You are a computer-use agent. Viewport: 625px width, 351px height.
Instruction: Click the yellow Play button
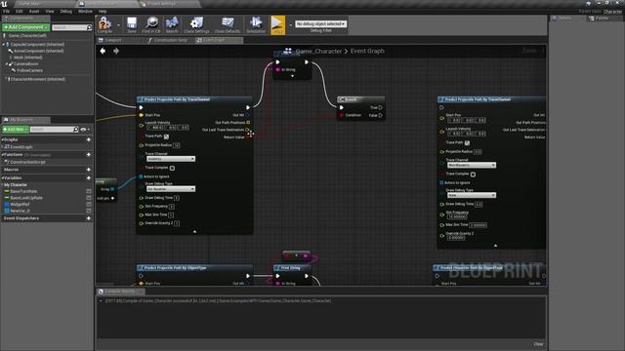click(277, 24)
